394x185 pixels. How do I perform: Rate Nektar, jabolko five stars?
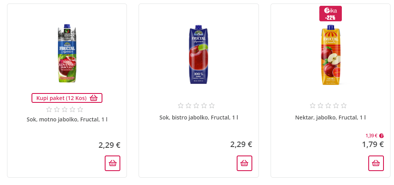(344, 105)
